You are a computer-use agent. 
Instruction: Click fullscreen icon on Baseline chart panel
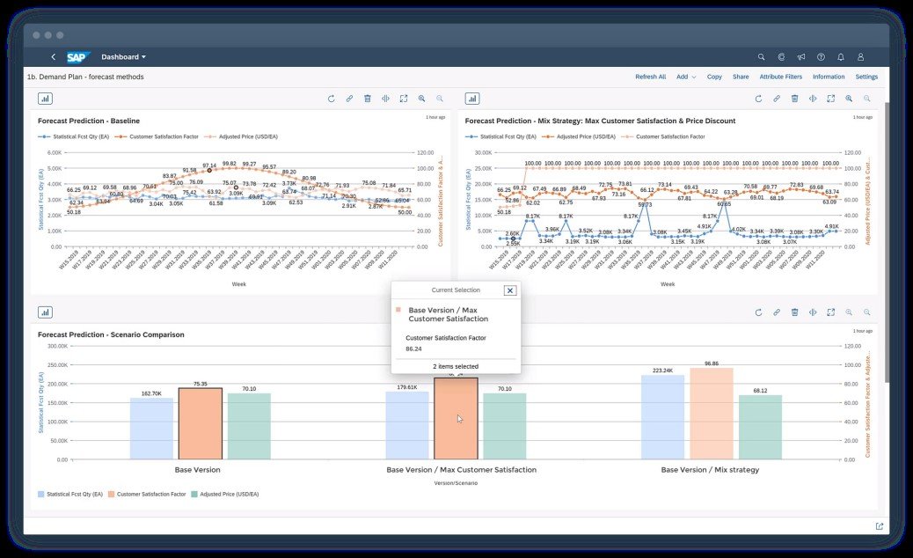point(404,99)
